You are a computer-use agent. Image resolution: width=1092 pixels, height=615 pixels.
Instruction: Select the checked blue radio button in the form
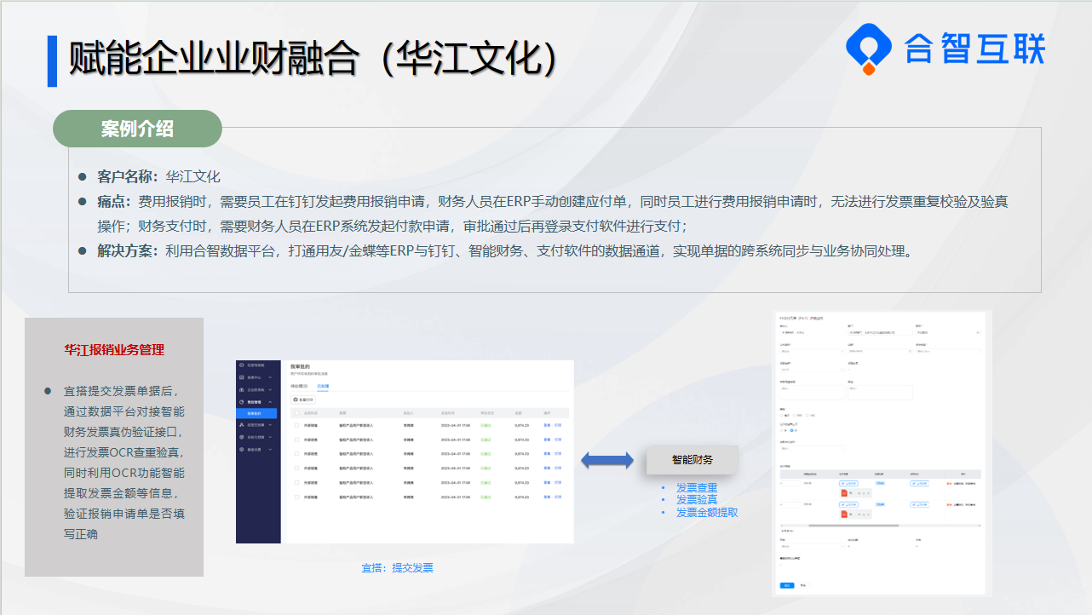(x=791, y=430)
